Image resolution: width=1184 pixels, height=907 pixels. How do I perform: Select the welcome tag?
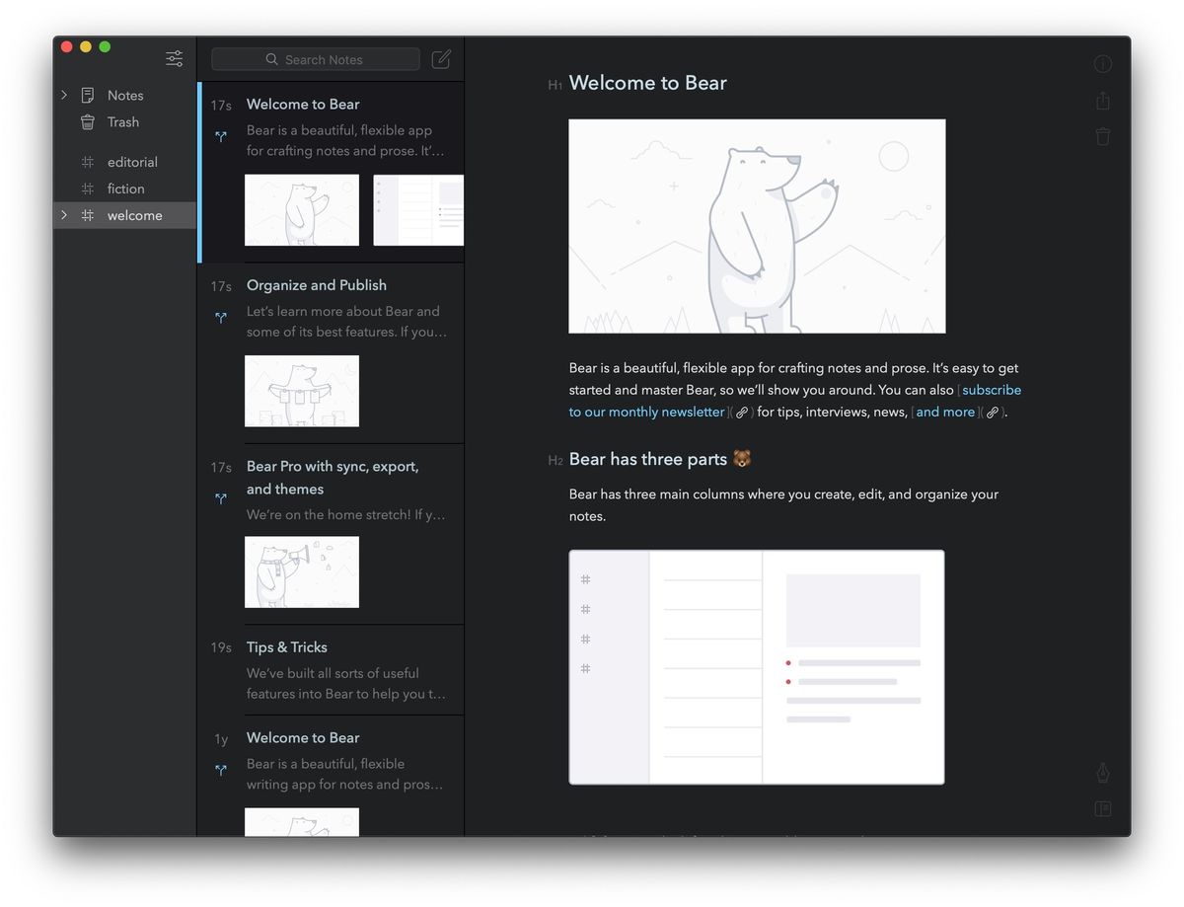(124, 215)
